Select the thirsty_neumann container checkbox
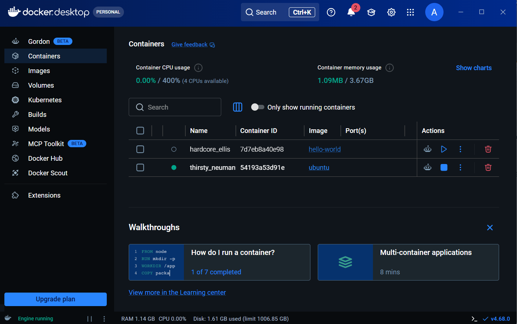Viewport: 517px width, 324px height. [140, 167]
